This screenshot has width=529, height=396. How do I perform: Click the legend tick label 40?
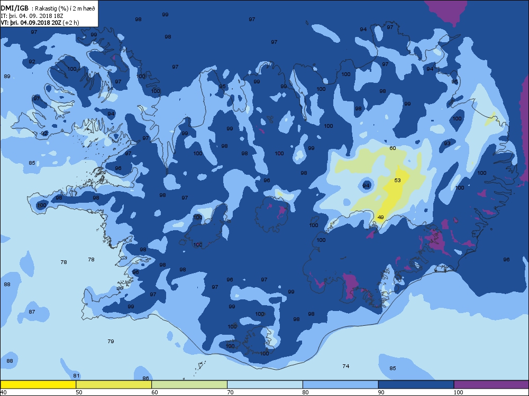pyautogui.click(x=3, y=392)
